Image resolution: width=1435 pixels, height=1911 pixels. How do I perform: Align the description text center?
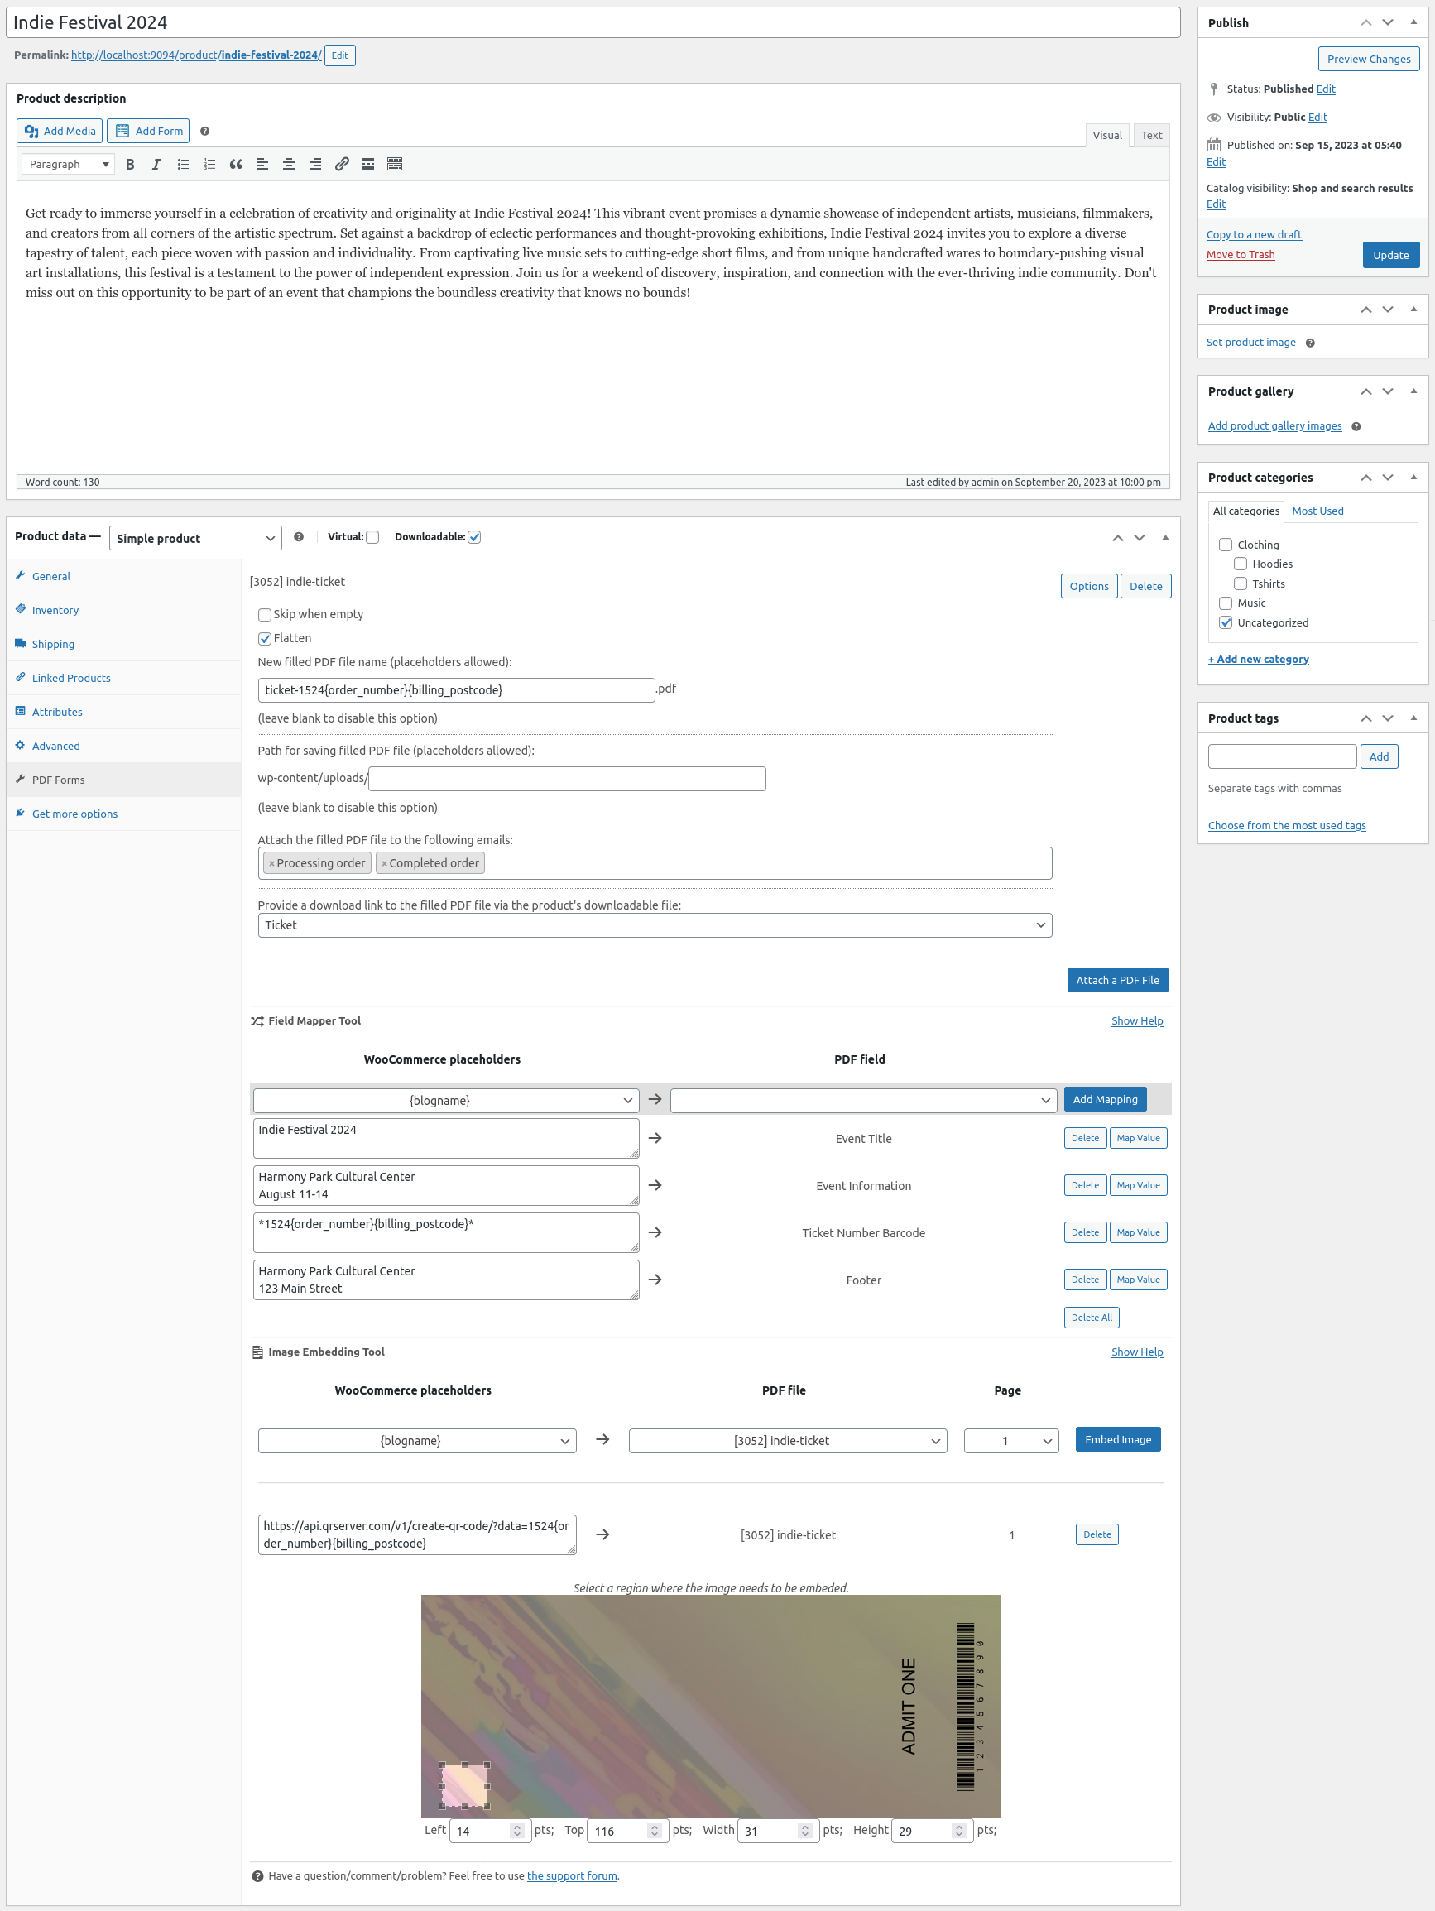coord(288,164)
